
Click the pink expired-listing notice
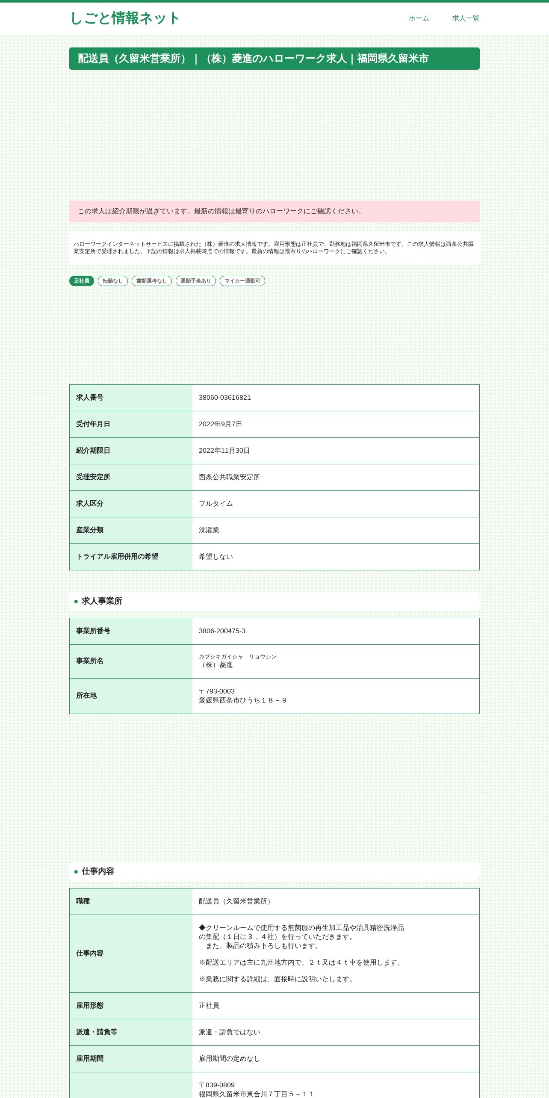click(274, 211)
